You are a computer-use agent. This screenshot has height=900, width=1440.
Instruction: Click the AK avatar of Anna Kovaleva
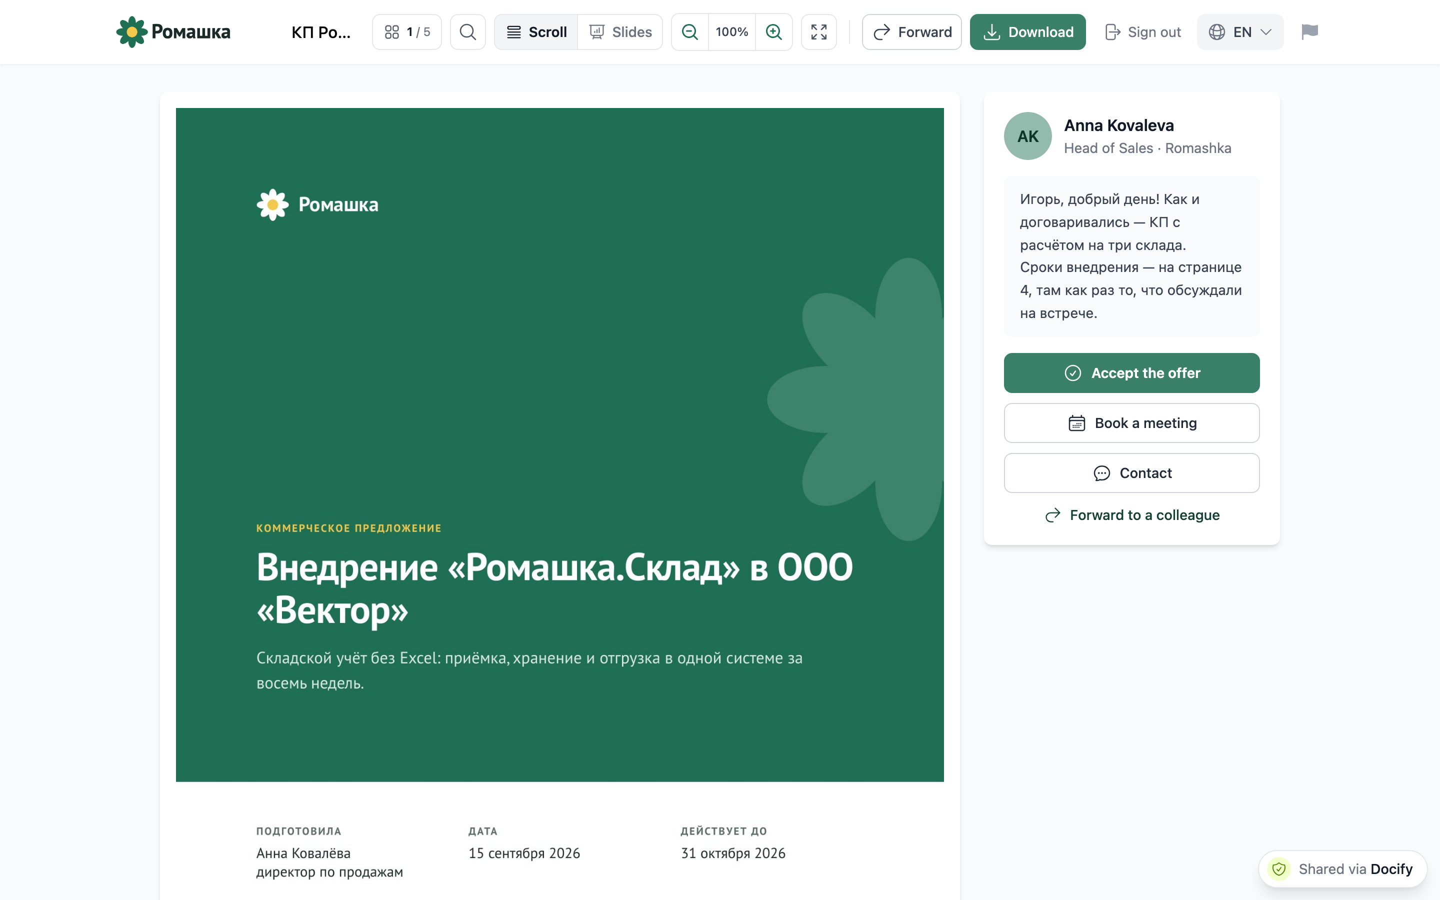coord(1027,136)
